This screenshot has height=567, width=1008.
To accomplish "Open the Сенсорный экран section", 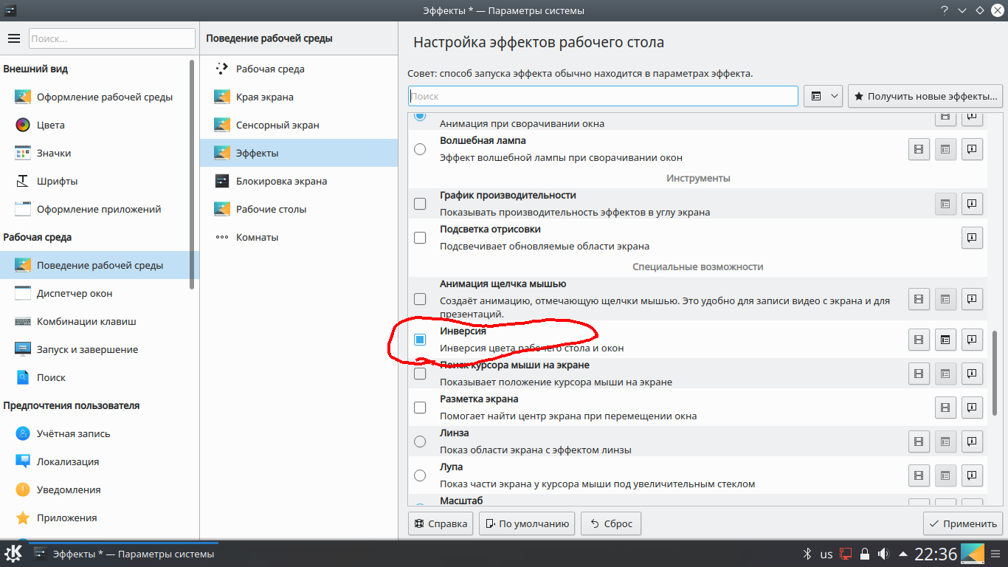I will 299,125.
